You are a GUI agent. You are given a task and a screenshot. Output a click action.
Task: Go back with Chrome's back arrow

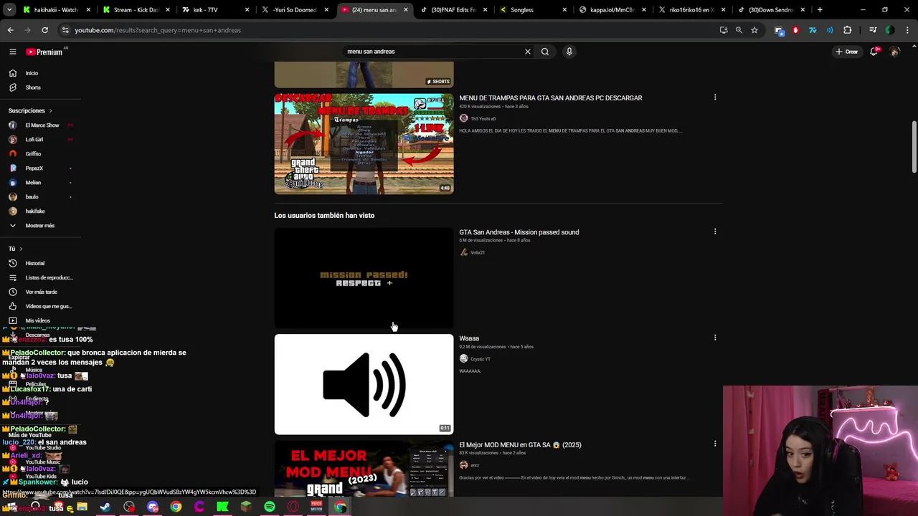(11, 30)
